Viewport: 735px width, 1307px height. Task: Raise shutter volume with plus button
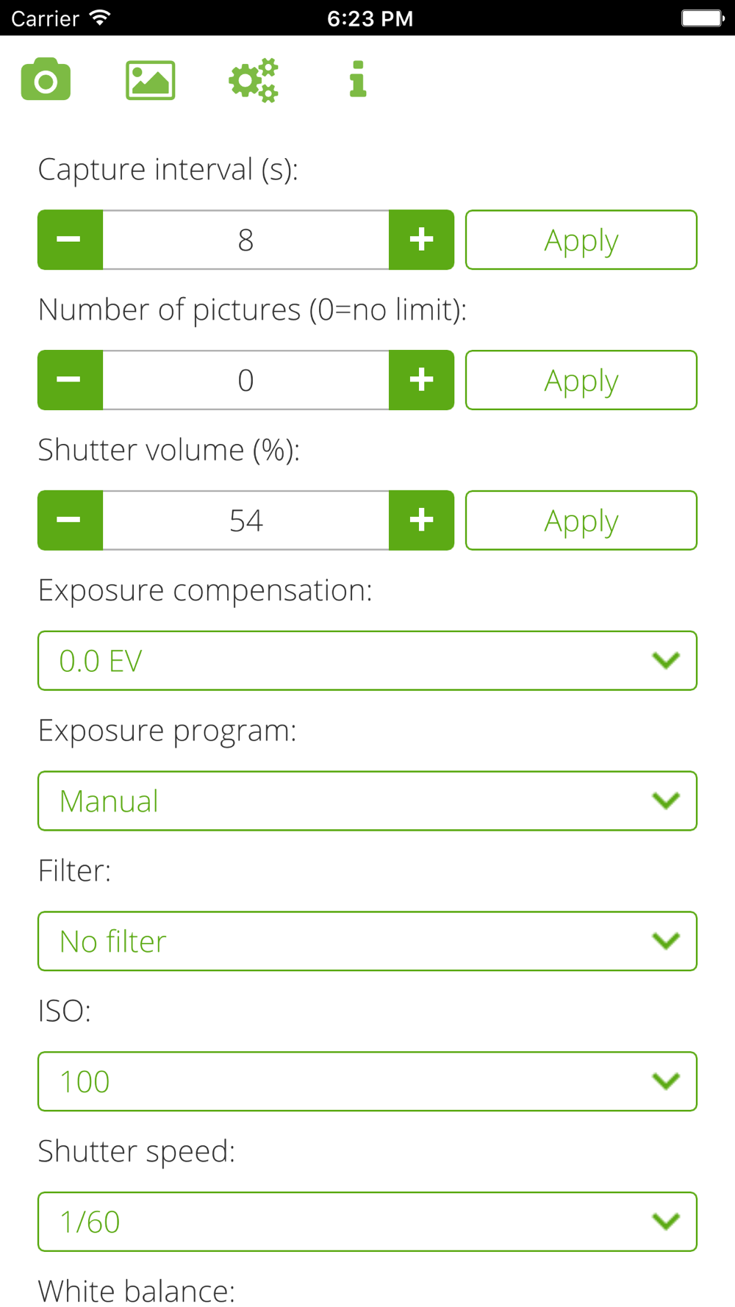[421, 520]
